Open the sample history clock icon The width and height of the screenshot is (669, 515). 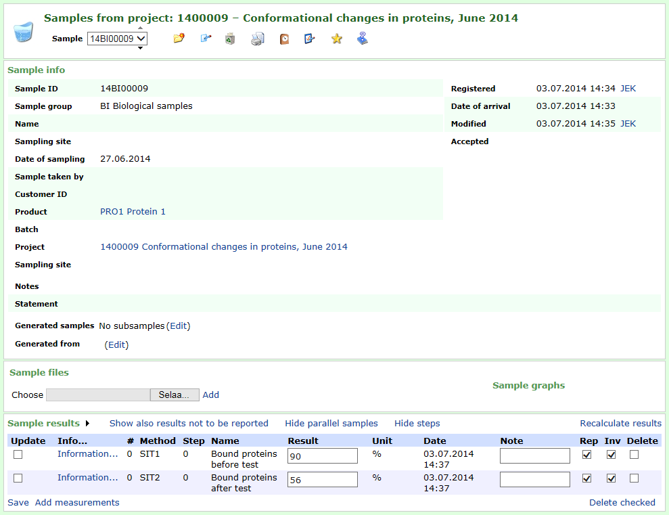click(x=284, y=39)
